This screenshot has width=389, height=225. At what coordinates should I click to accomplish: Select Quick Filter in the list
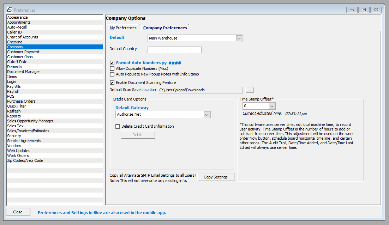tap(55, 106)
